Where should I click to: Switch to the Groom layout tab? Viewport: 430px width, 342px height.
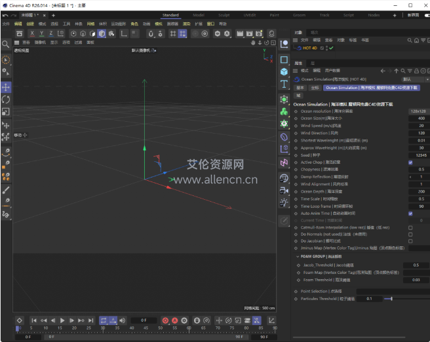tap(299, 15)
